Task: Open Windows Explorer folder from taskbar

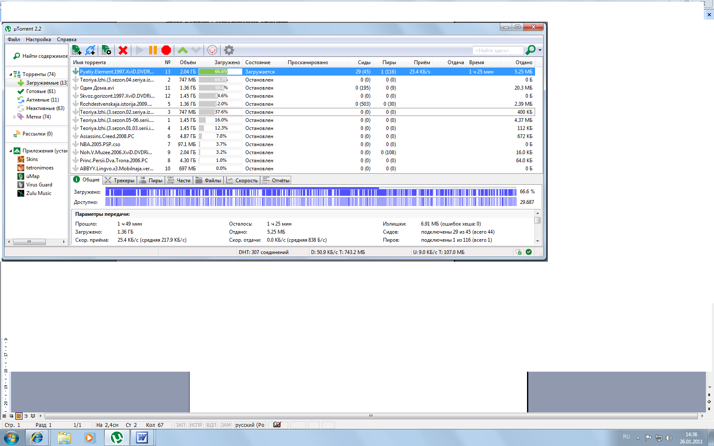Action: pyautogui.click(x=64, y=438)
